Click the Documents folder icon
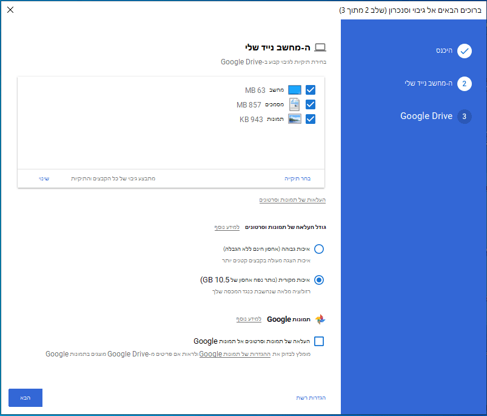487x416 pixels. [x=295, y=104]
